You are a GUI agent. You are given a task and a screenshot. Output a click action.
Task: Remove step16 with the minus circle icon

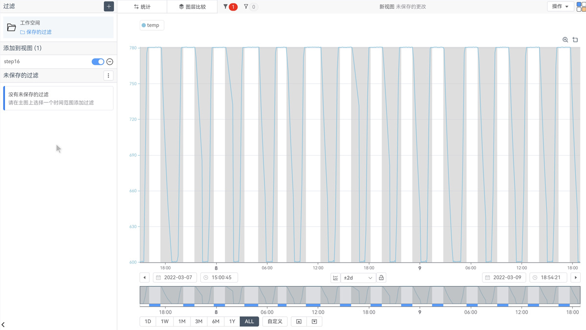tap(110, 62)
